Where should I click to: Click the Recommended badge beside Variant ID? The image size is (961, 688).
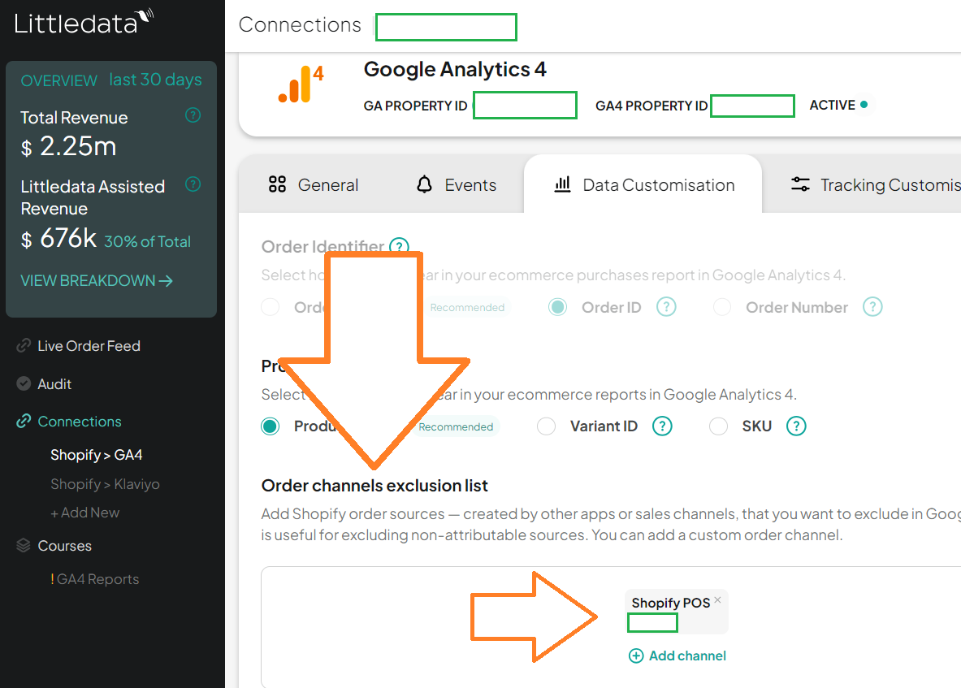[x=456, y=426]
